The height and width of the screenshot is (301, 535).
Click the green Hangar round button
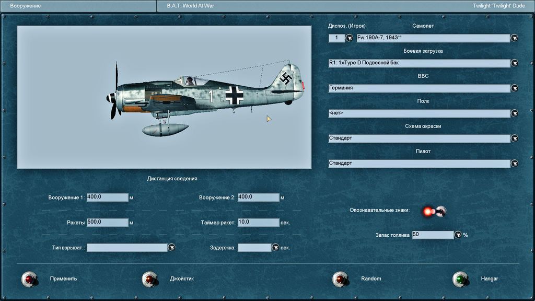(x=461, y=279)
